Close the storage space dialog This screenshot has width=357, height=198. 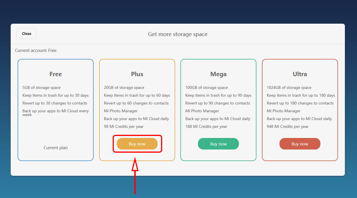pyautogui.click(x=27, y=33)
